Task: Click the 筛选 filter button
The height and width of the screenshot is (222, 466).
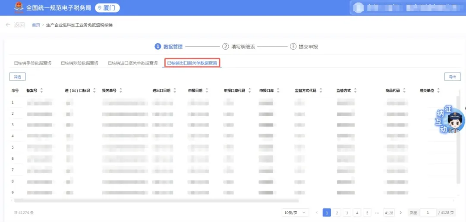Action: (x=18, y=77)
